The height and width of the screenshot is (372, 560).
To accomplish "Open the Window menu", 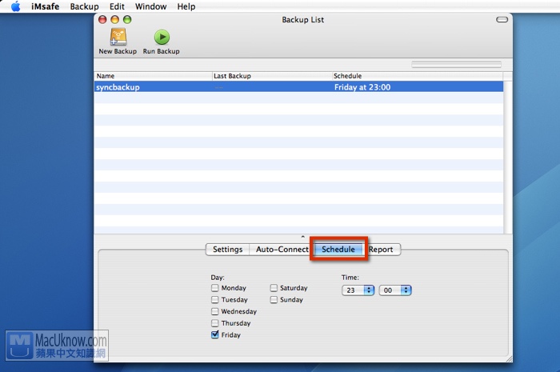I will pyautogui.click(x=150, y=6).
